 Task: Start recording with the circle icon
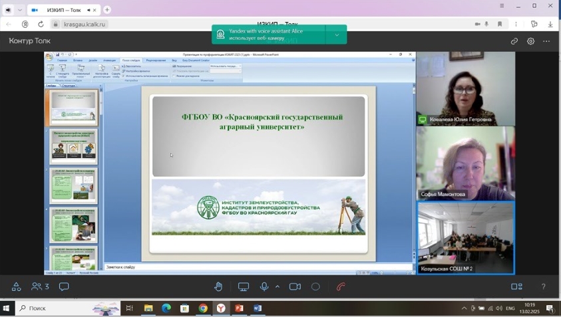tap(315, 286)
